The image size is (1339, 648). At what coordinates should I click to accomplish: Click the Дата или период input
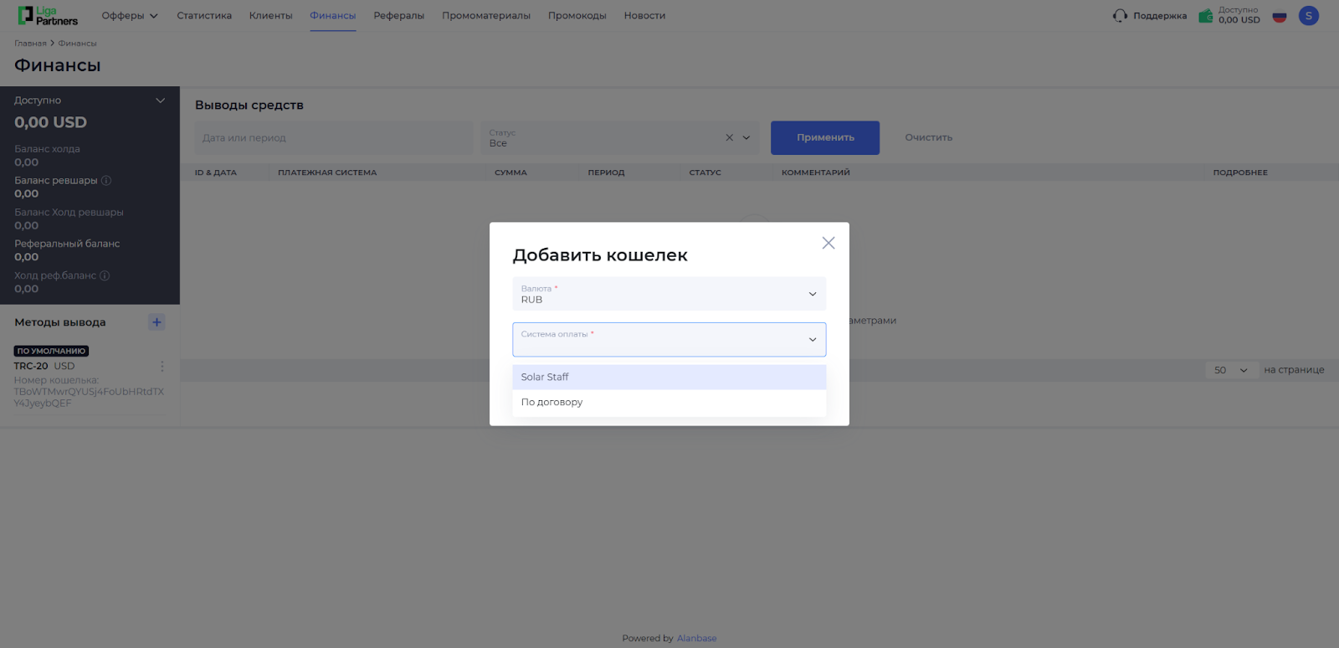click(334, 137)
